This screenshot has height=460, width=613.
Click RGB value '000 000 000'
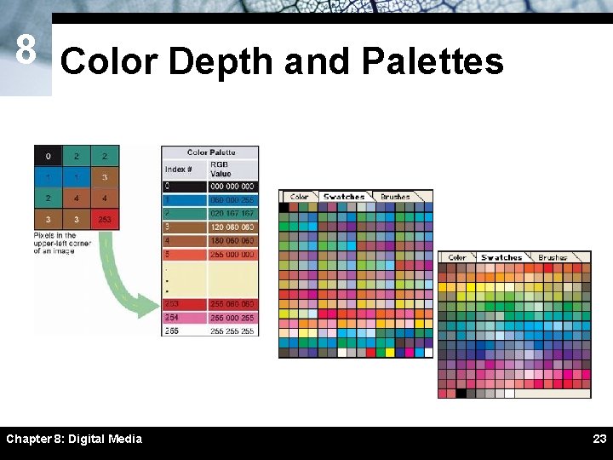pyautogui.click(x=232, y=187)
